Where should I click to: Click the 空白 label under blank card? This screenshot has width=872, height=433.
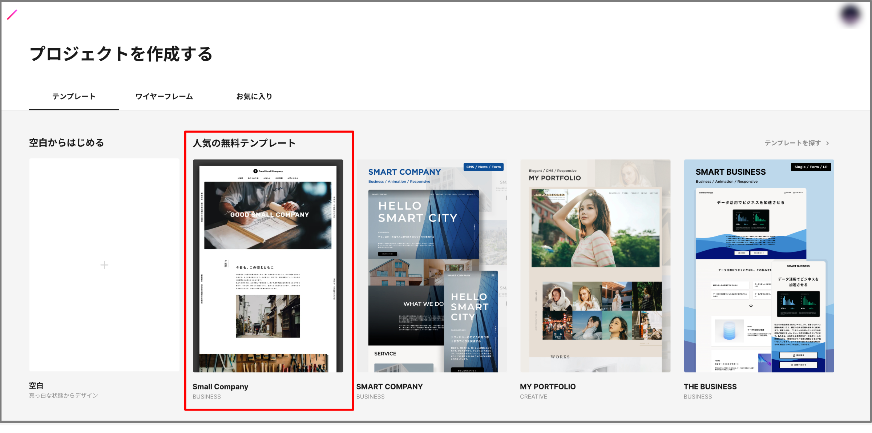(36, 385)
